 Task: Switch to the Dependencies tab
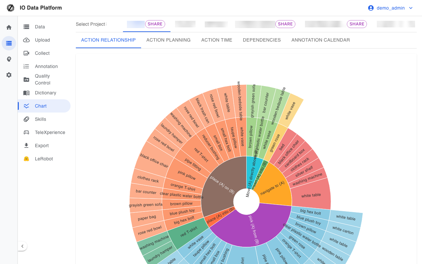coord(262,40)
